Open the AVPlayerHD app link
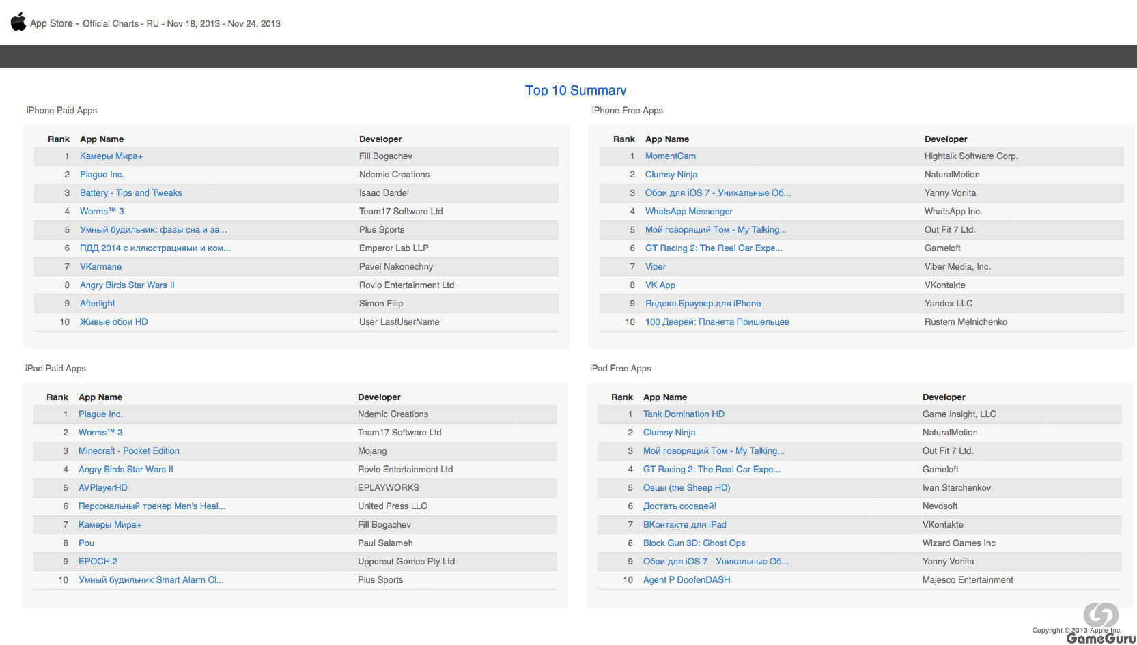Screen dimensions: 1137x645 103,488
